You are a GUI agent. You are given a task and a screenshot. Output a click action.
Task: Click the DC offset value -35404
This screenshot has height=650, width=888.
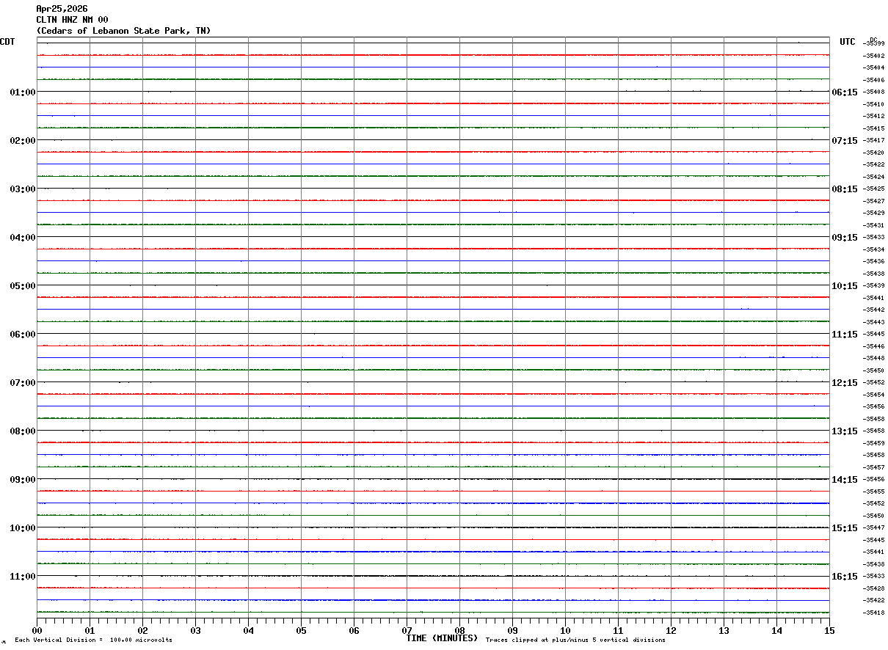(874, 67)
